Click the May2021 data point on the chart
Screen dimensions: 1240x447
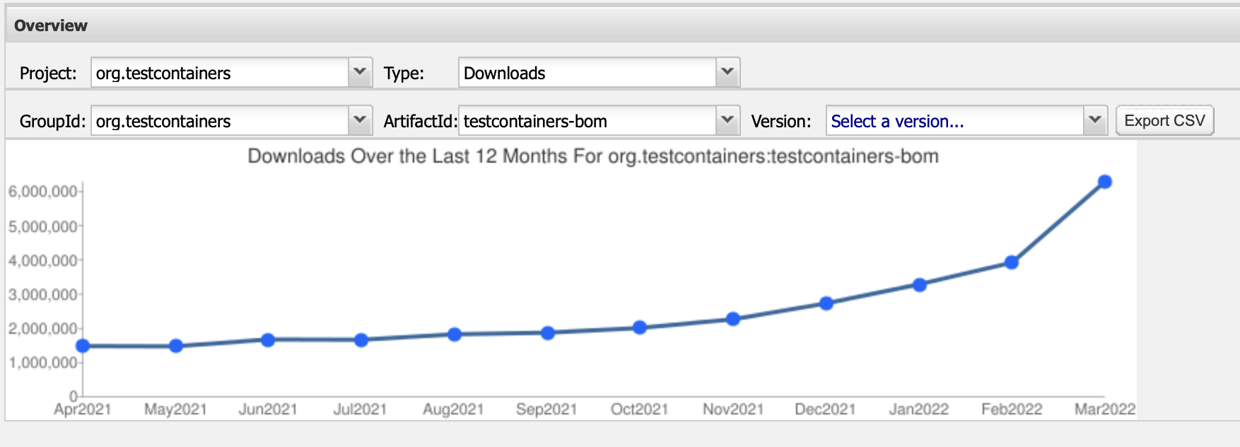tap(176, 346)
